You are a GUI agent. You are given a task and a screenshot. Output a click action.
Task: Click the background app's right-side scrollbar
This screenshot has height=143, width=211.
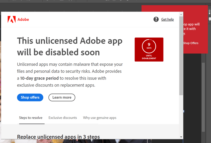[203, 97]
